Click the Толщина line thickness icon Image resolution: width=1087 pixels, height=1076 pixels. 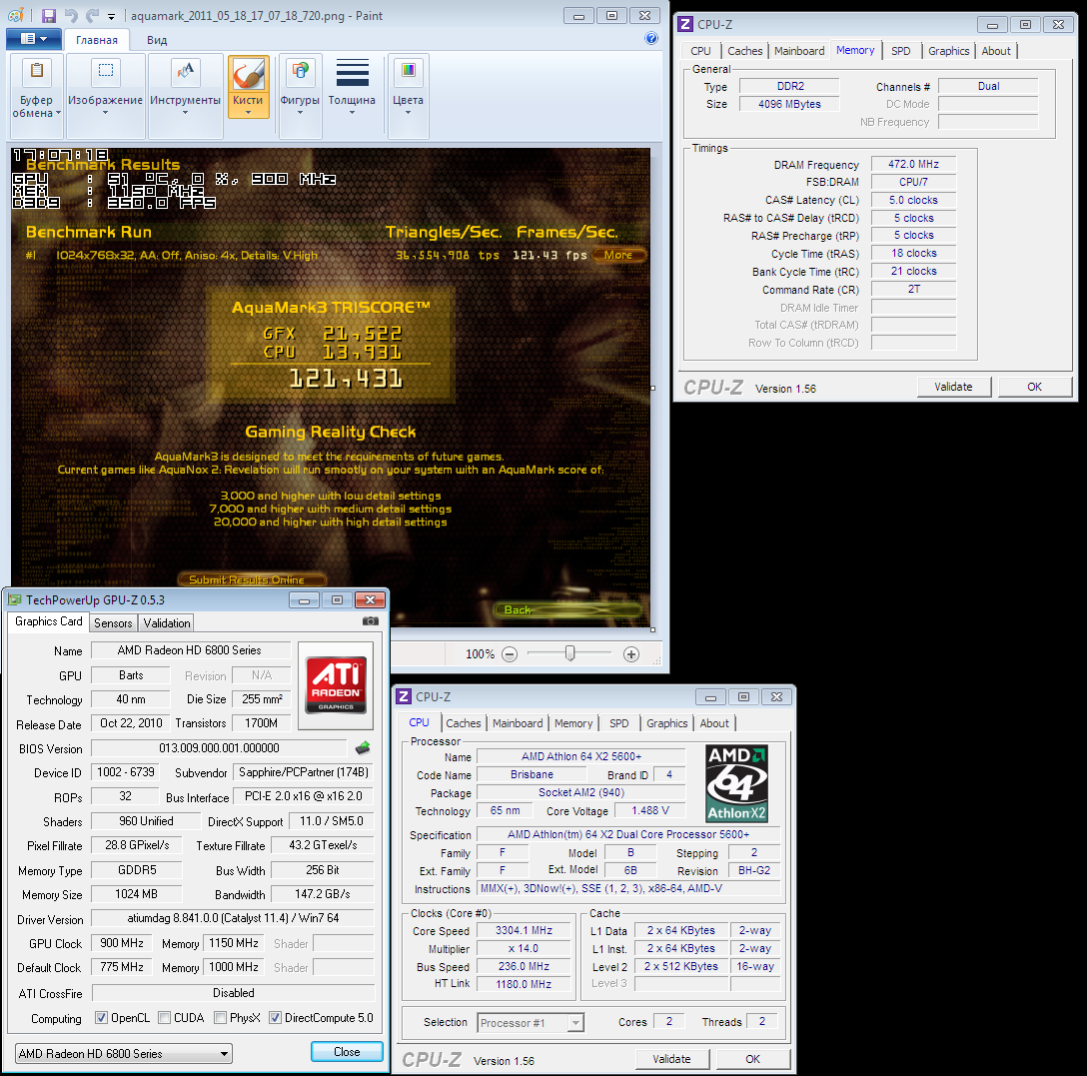352,73
